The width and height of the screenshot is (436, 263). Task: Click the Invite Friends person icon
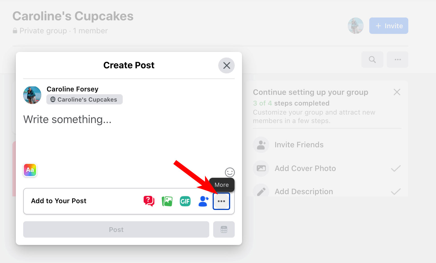click(261, 145)
